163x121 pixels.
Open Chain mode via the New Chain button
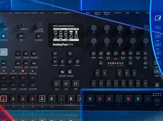pyautogui.click(x=62, y=72)
